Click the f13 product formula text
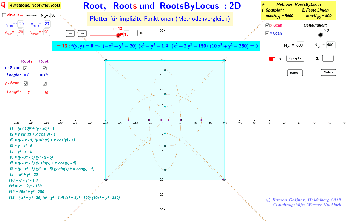 point(64,198)
